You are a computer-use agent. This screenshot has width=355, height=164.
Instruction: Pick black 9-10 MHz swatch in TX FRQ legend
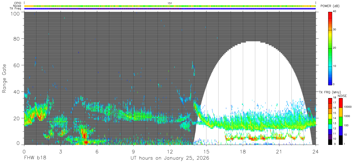click(330, 142)
